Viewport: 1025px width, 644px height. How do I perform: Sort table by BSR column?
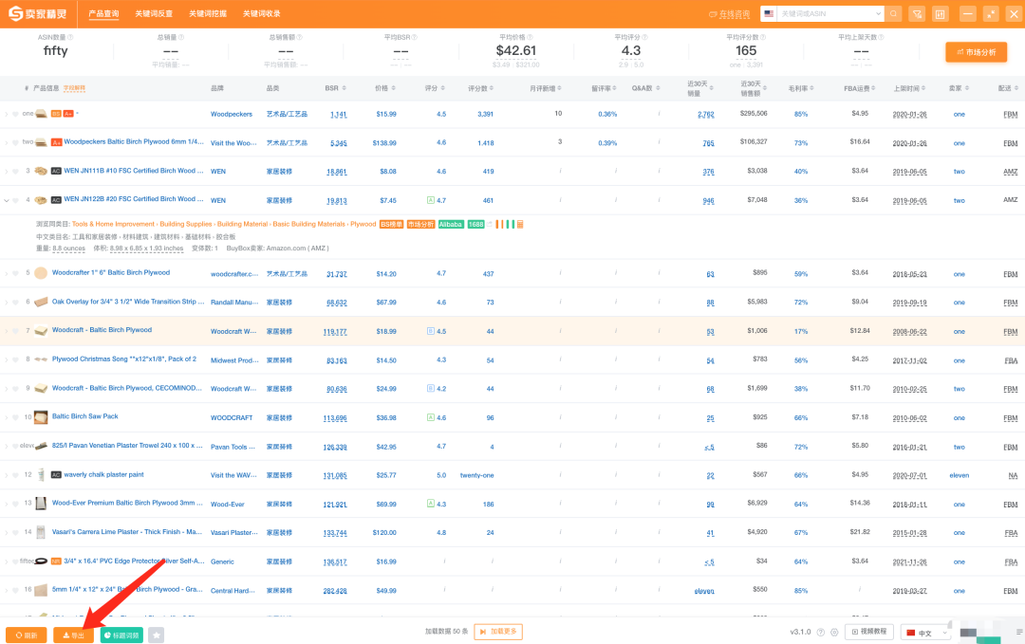pyautogui.click(x=331, y=87)
